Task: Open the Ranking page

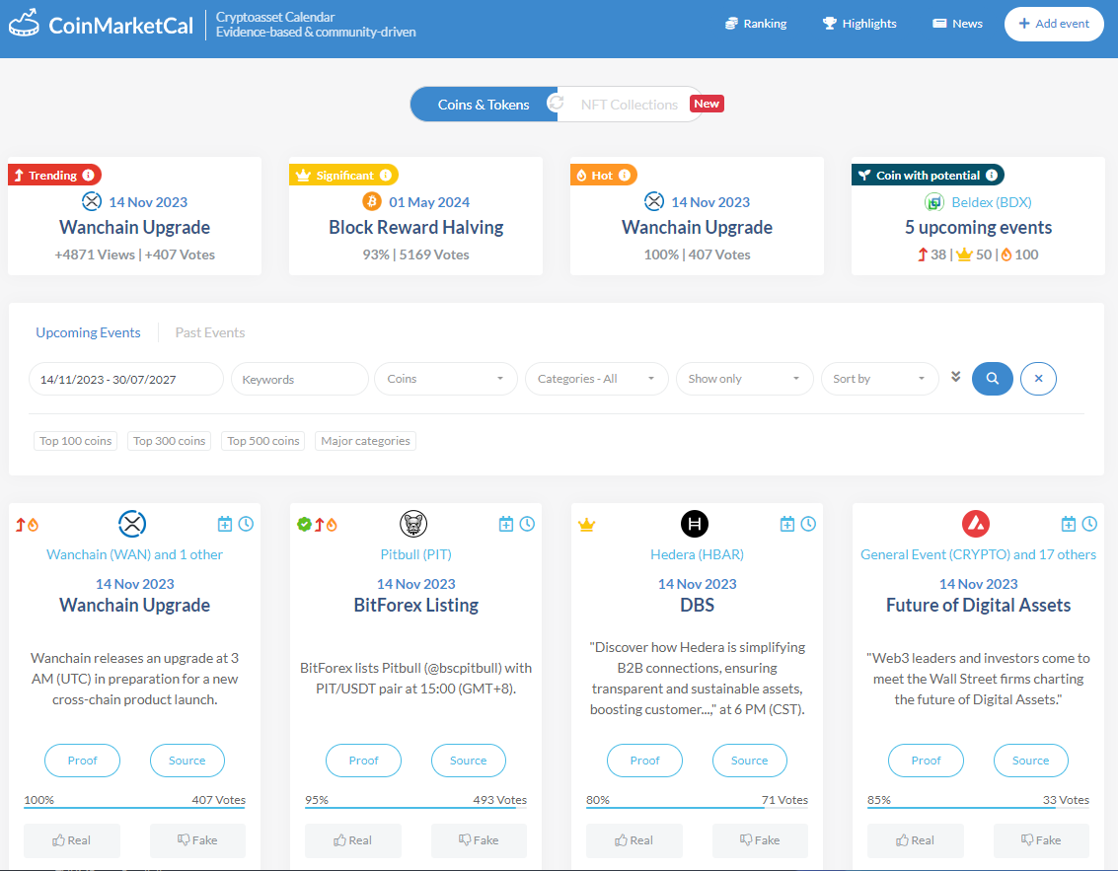Action: point(756,24)
